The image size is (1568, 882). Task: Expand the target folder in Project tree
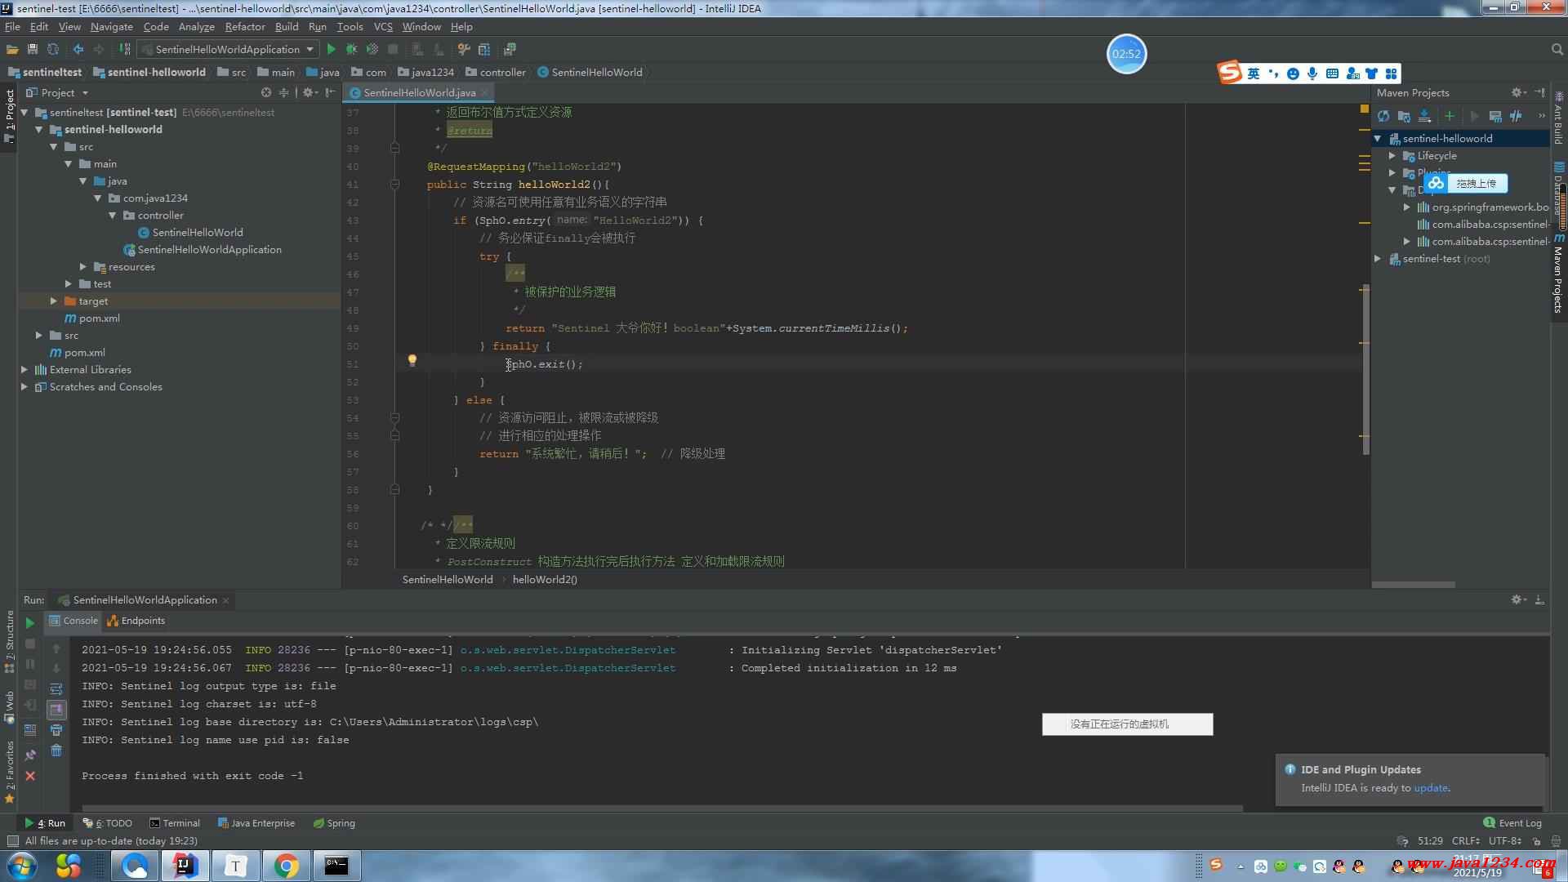coord(54,301)
